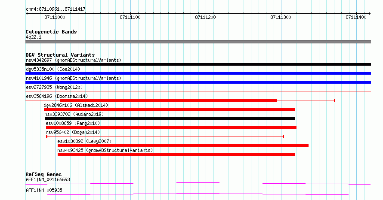Click ruler position 87111200

coord(205,17)
